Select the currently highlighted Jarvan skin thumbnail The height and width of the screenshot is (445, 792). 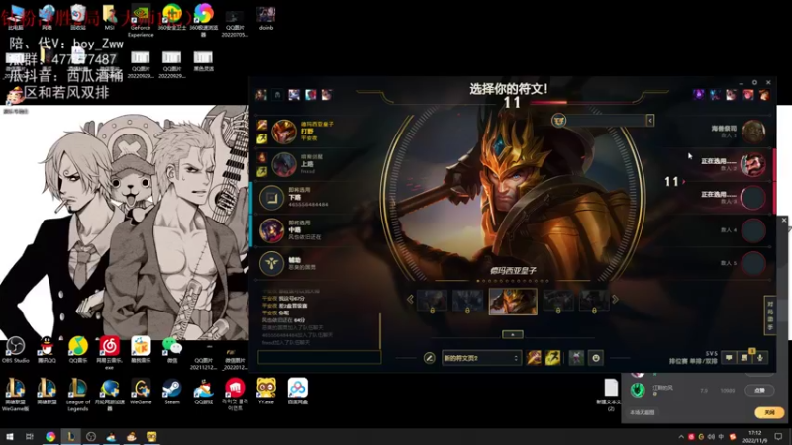(513, 302)
